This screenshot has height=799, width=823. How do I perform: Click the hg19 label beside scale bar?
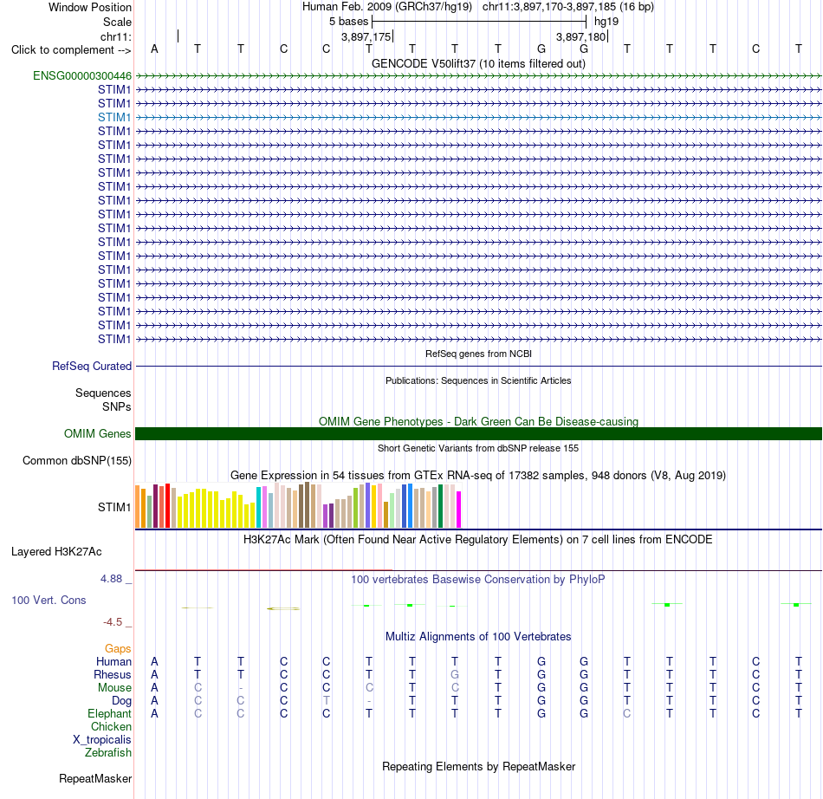pos(606,22)
